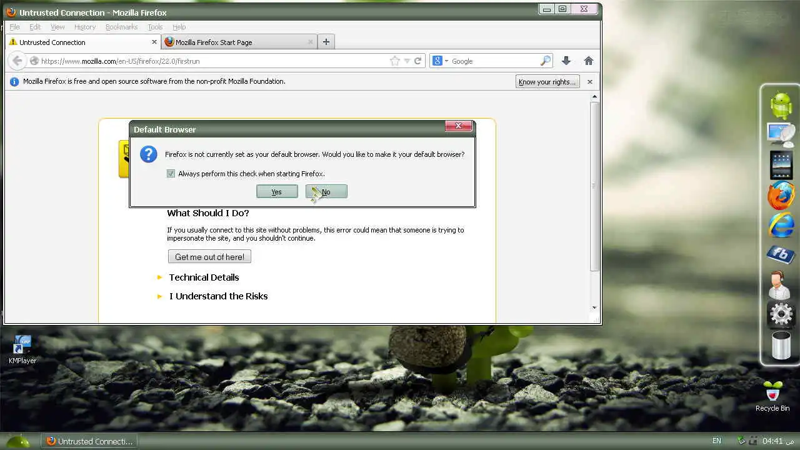This screenshot has height=450, width=800.
Task: Open the computer monitor dock icon
Action: pos(781,135)
